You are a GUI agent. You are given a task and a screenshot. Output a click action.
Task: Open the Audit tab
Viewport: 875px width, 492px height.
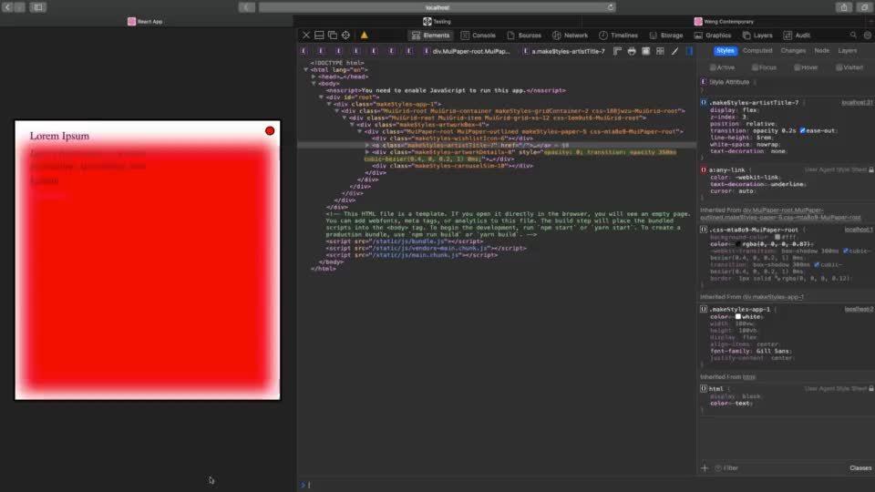[x=797, y=36]
